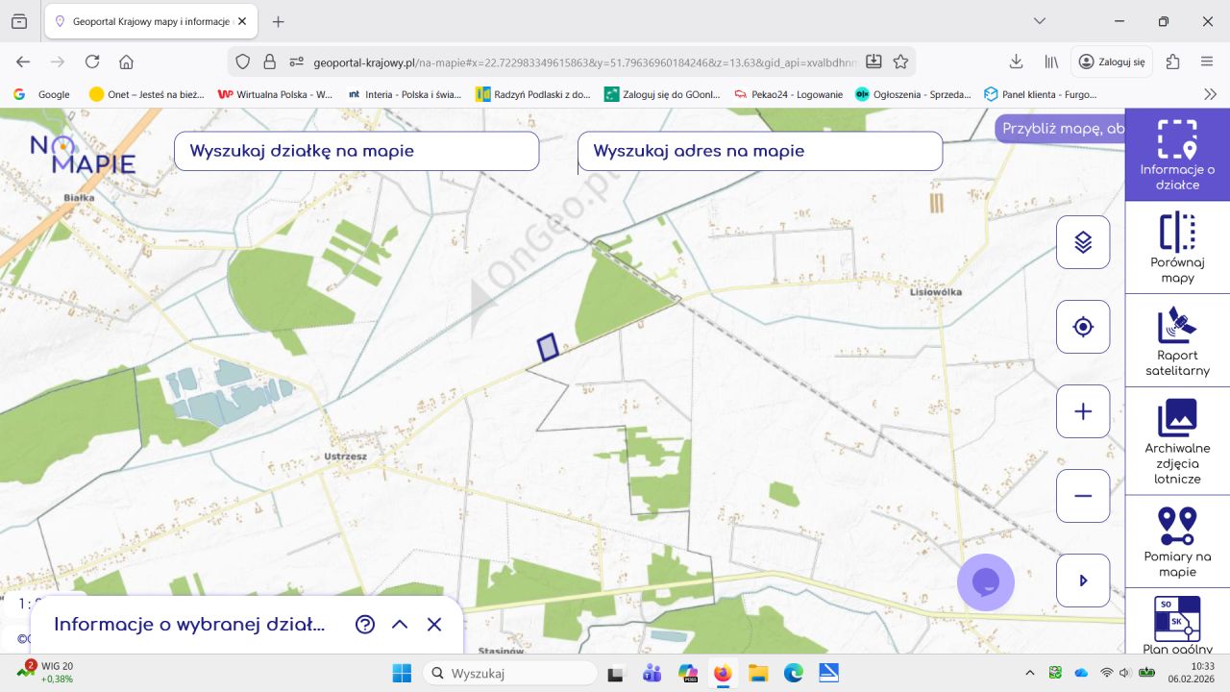This screenshot has height=692, width=1230.
Task: Zoom in with the plus button
Action: pyautogui.click(x=1083, y=411)
